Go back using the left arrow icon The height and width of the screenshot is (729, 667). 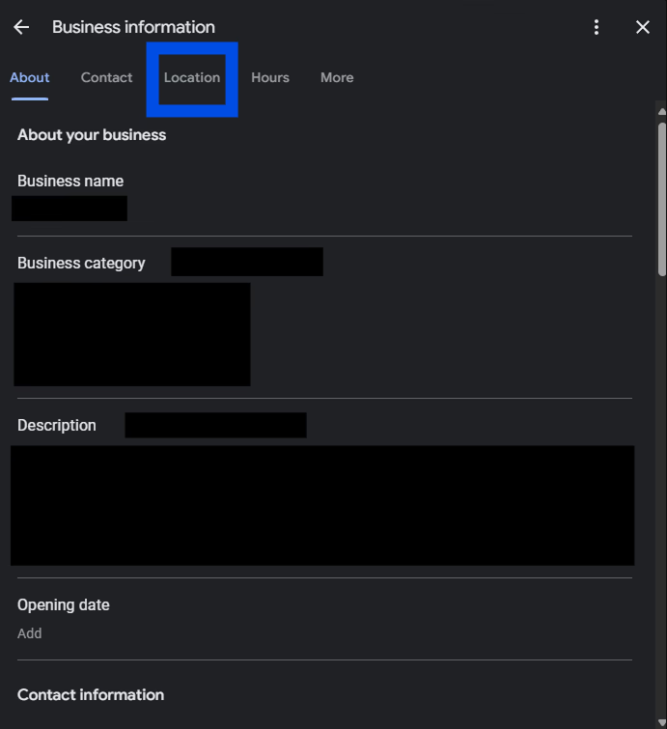tap(21, 27)
